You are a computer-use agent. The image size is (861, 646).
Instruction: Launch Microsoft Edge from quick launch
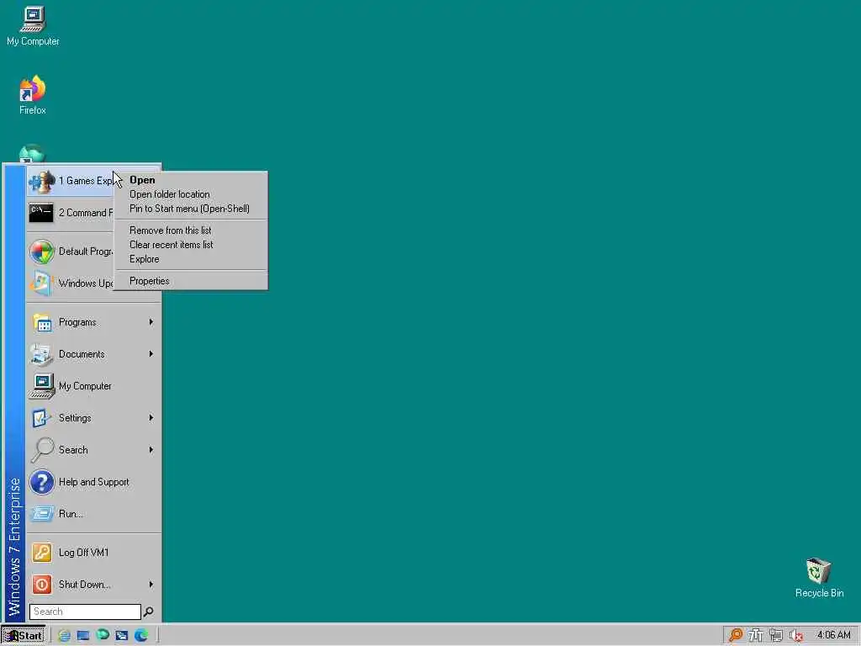[x=141, y=635]
